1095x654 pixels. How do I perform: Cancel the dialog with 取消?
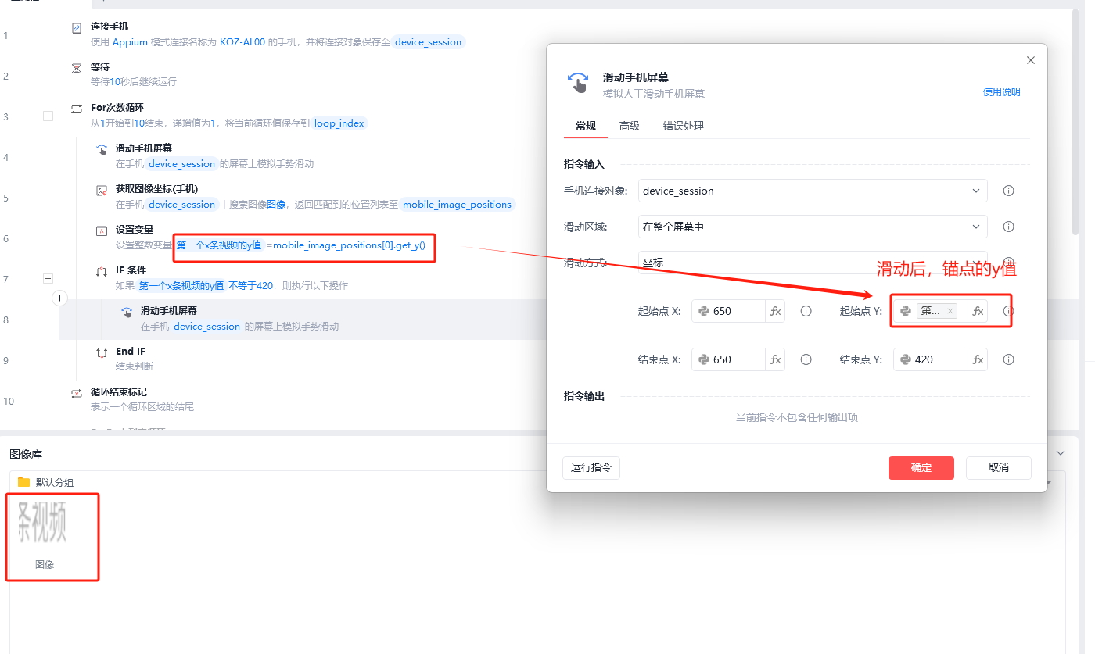(x=999, y=468)
